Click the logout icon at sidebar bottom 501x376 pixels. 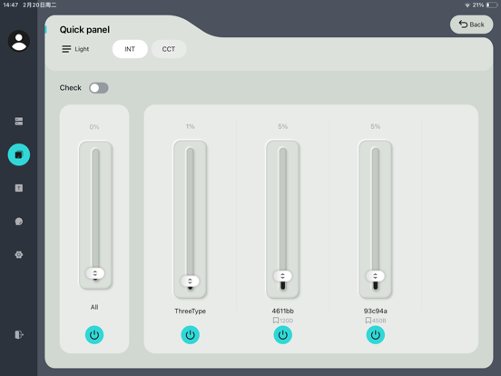19,335
